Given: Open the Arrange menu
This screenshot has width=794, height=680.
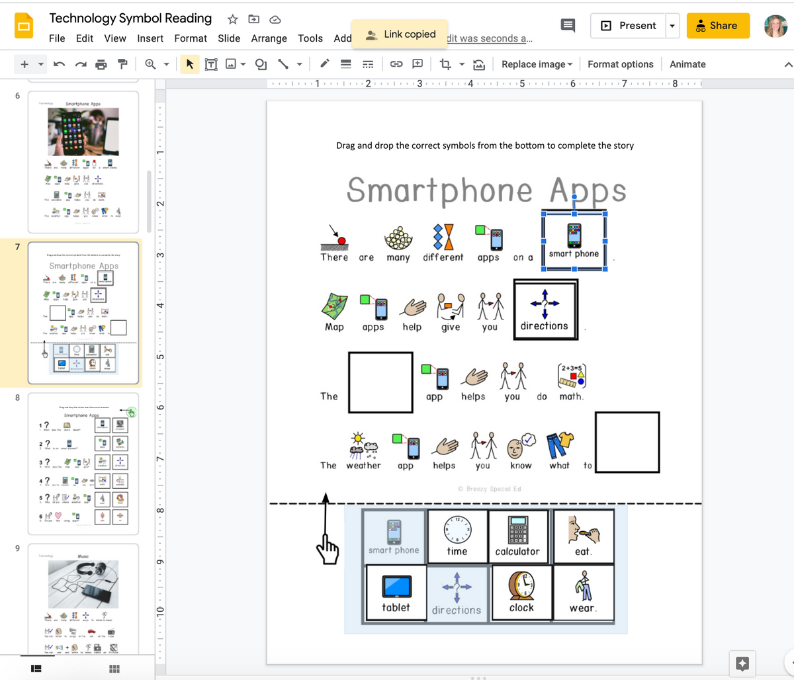Looking at the screenshot, I should pyautogui.click(x=269, y=38).
